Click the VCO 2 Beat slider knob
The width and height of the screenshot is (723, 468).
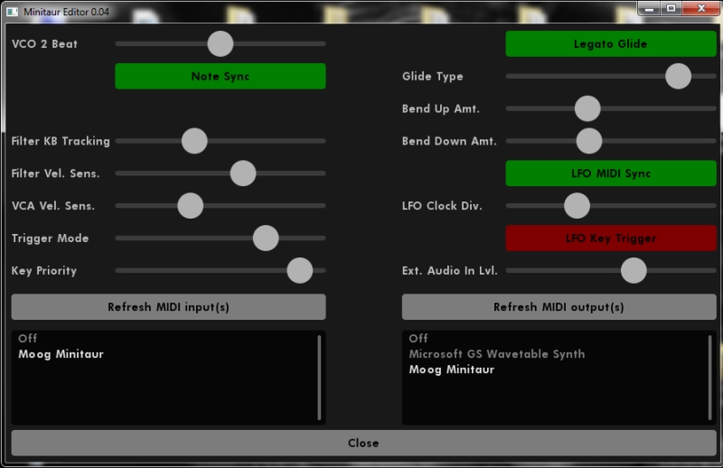(x=221, y=43)
